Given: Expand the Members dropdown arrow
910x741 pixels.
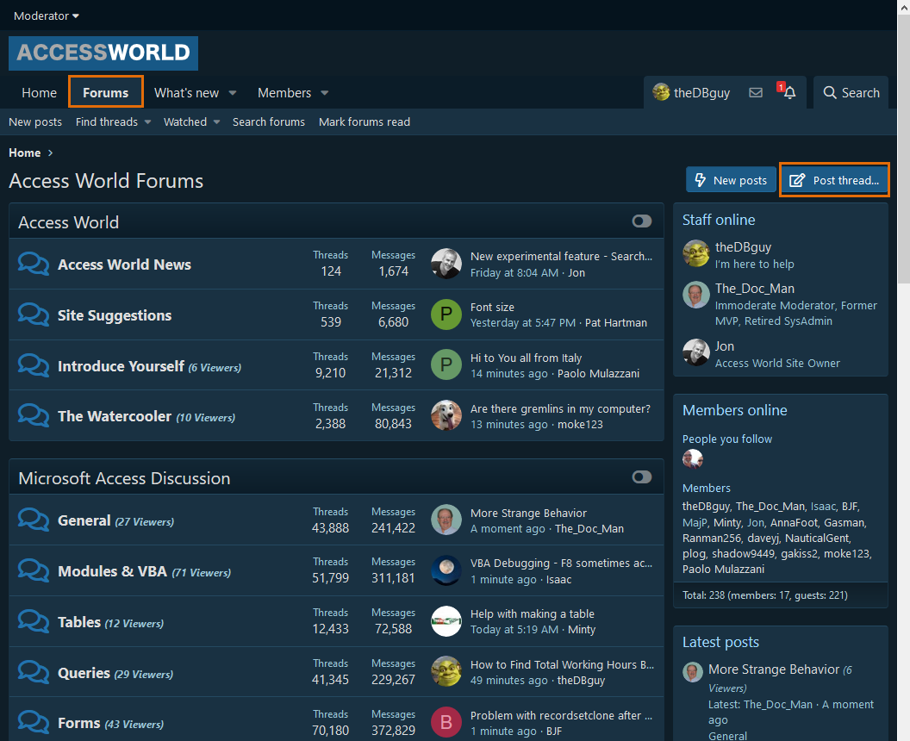Looking at the screenshot, I should tap(325, 93).
